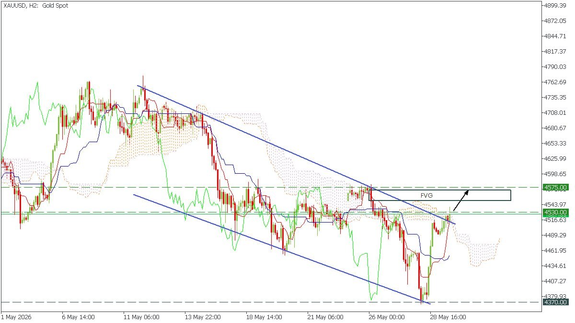Select the 4899.39 price axis value

click(556, 6)
